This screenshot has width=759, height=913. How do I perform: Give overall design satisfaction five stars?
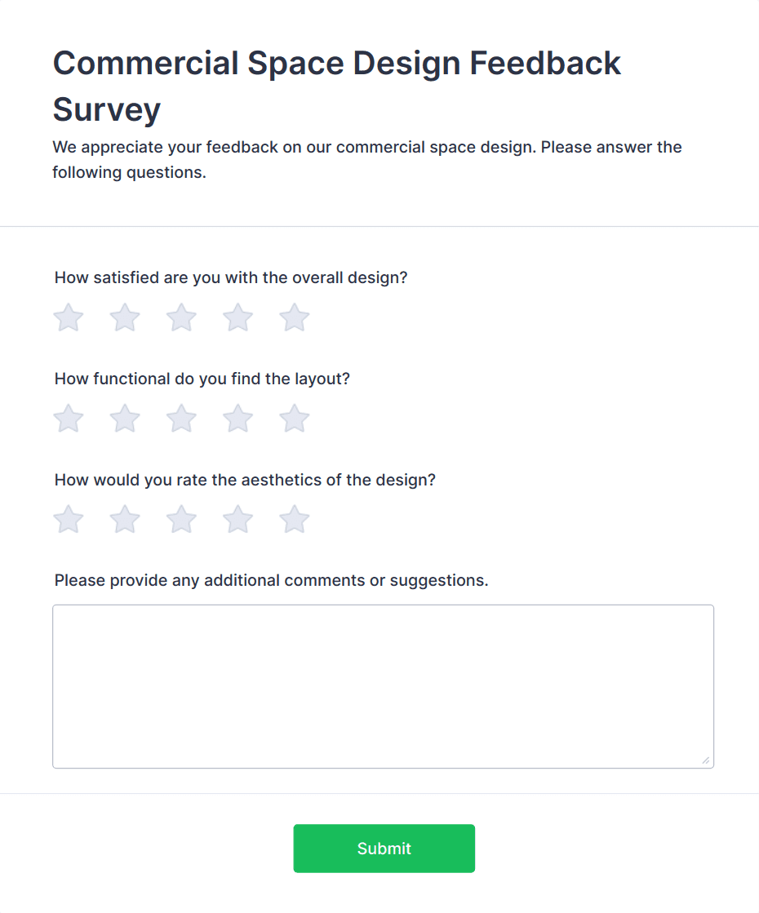click(x=294, y=318)
